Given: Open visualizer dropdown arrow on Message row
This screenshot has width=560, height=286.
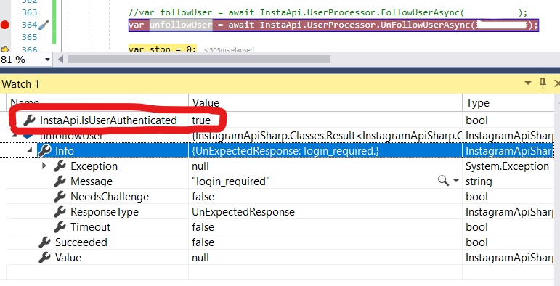Looking at the screenshot, I should point(455,181).
